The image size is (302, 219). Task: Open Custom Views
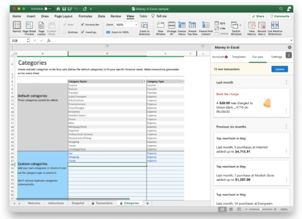pyautogui.click(x=52, y=28)
